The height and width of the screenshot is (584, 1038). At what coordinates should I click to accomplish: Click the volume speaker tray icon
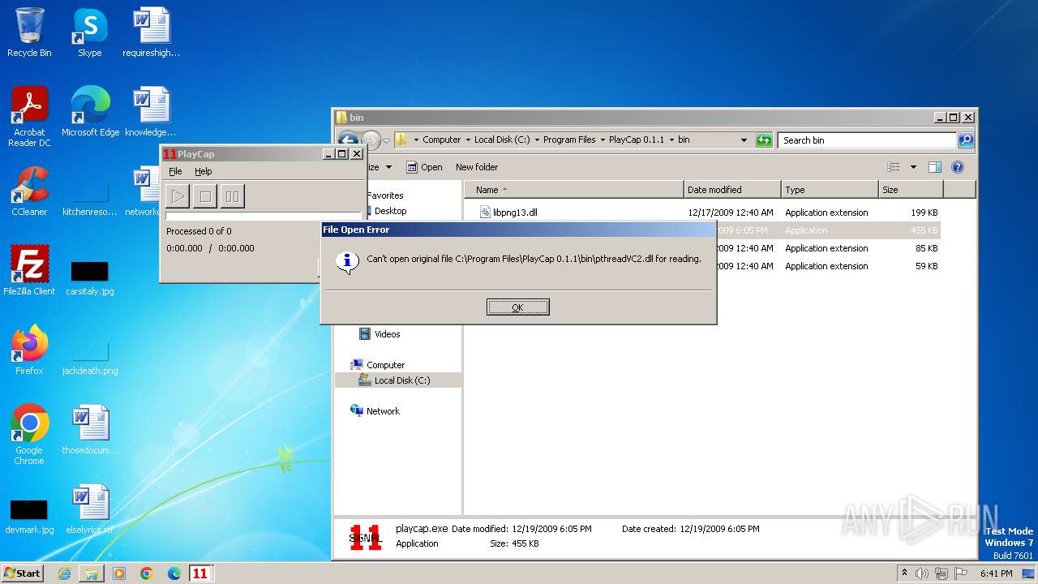coord(922,573)
